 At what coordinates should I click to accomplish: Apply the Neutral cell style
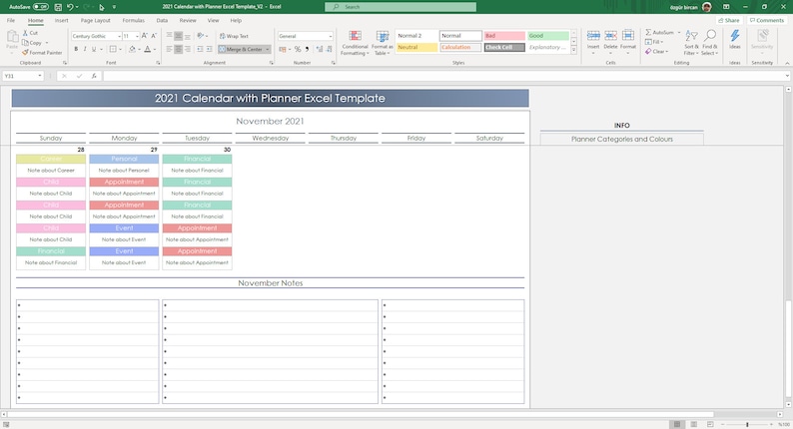click(416, 48)
